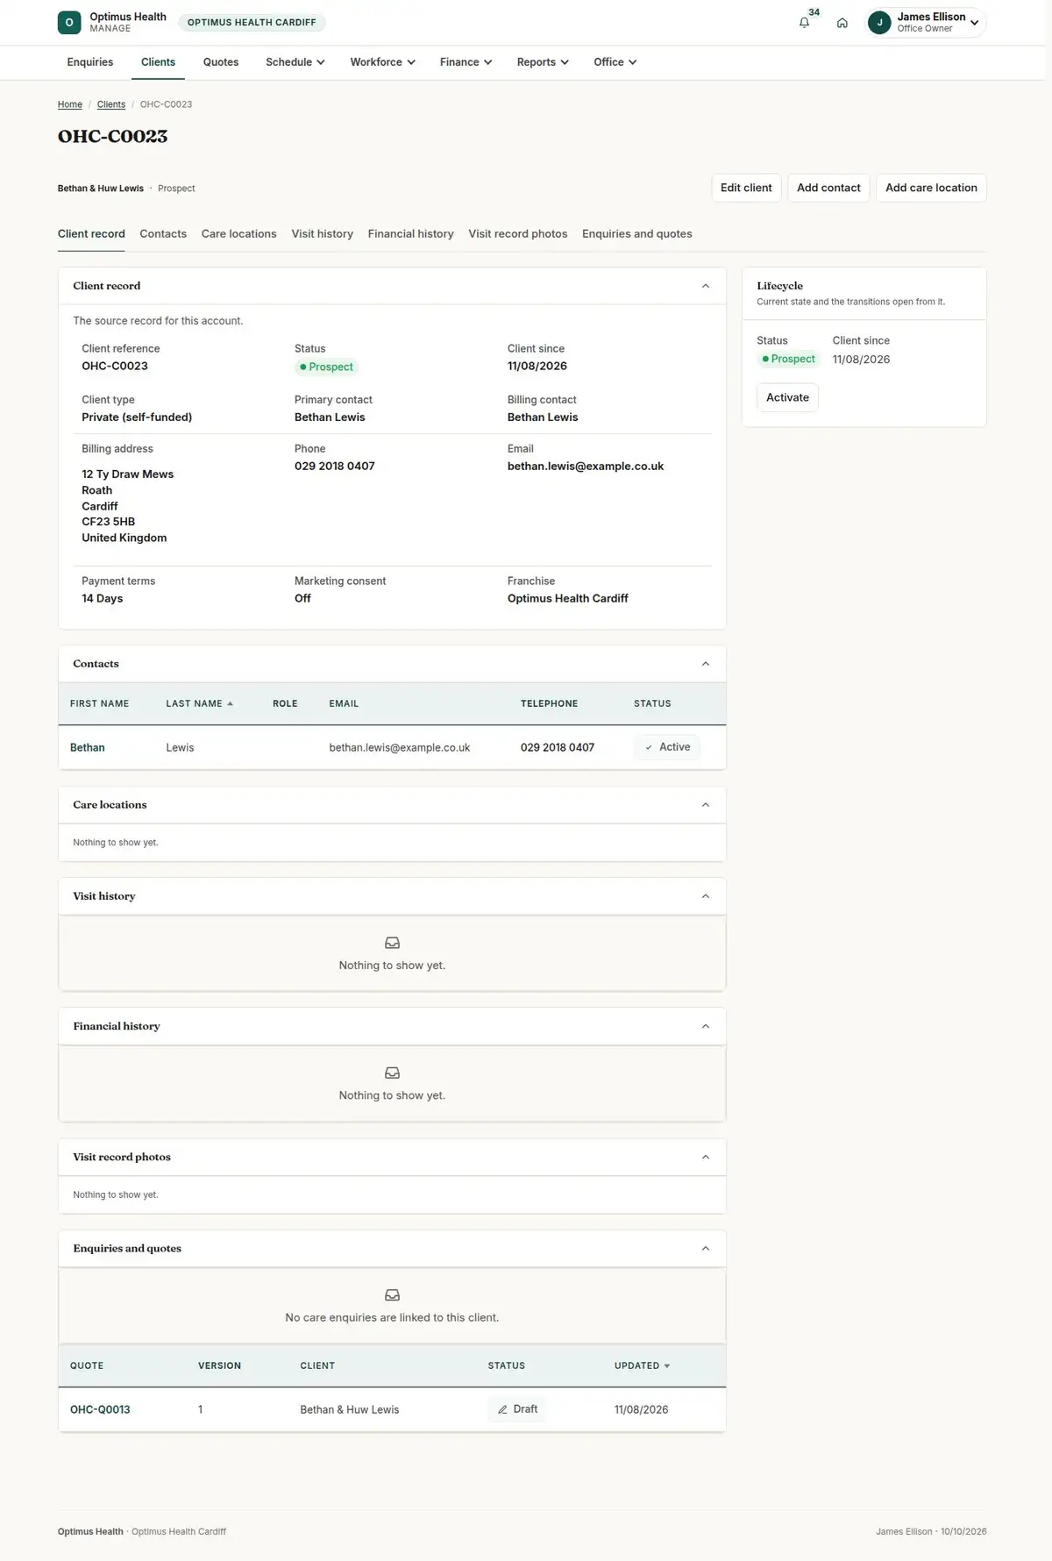Screen dimensions: 1052x1561
Task: Open the Clients breadcrumb link
Action: 111,104
